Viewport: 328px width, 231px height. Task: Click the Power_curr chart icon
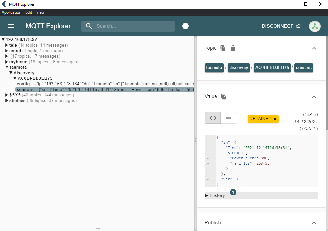(x=208, y=158)
